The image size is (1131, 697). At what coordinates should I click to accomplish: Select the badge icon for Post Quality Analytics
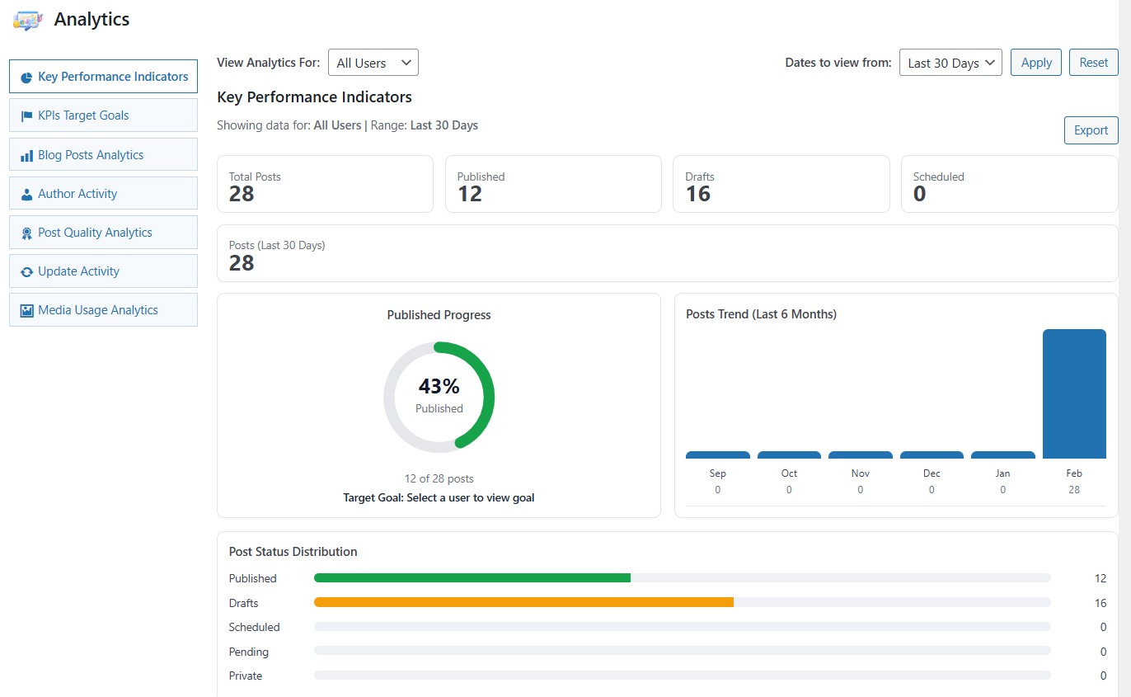29,232
